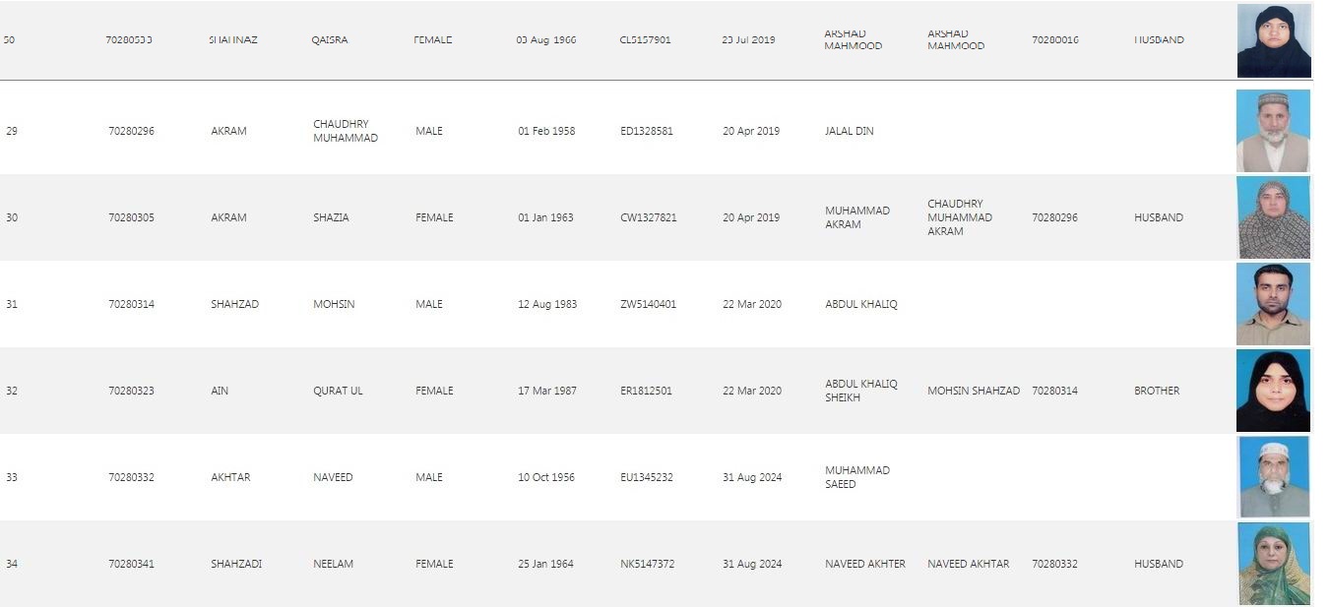This screenshot has height=607, width=1329.
Task: Select the BROTHER relation cell
Action: pyautogui.click(x=1156, y=391)
